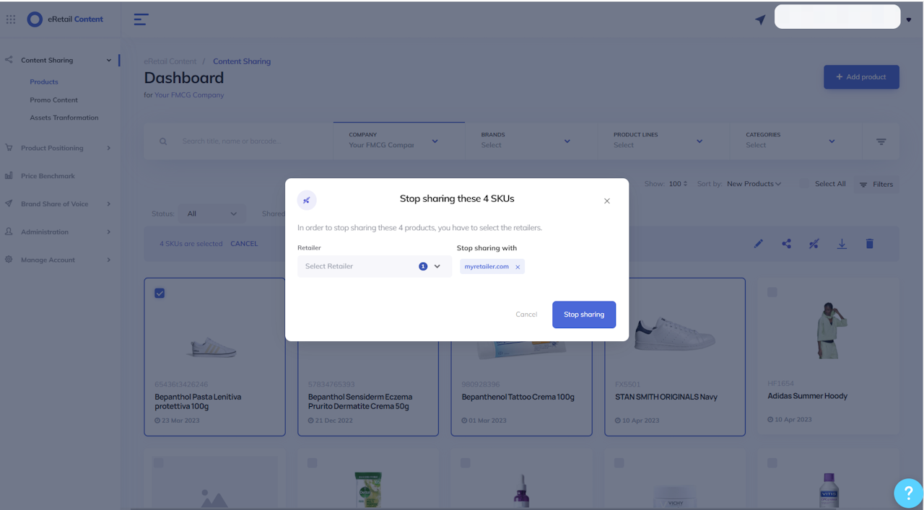924x510 pixels.
Task: Open Price Benchmark in the sidebar
Action: [48, 176]
